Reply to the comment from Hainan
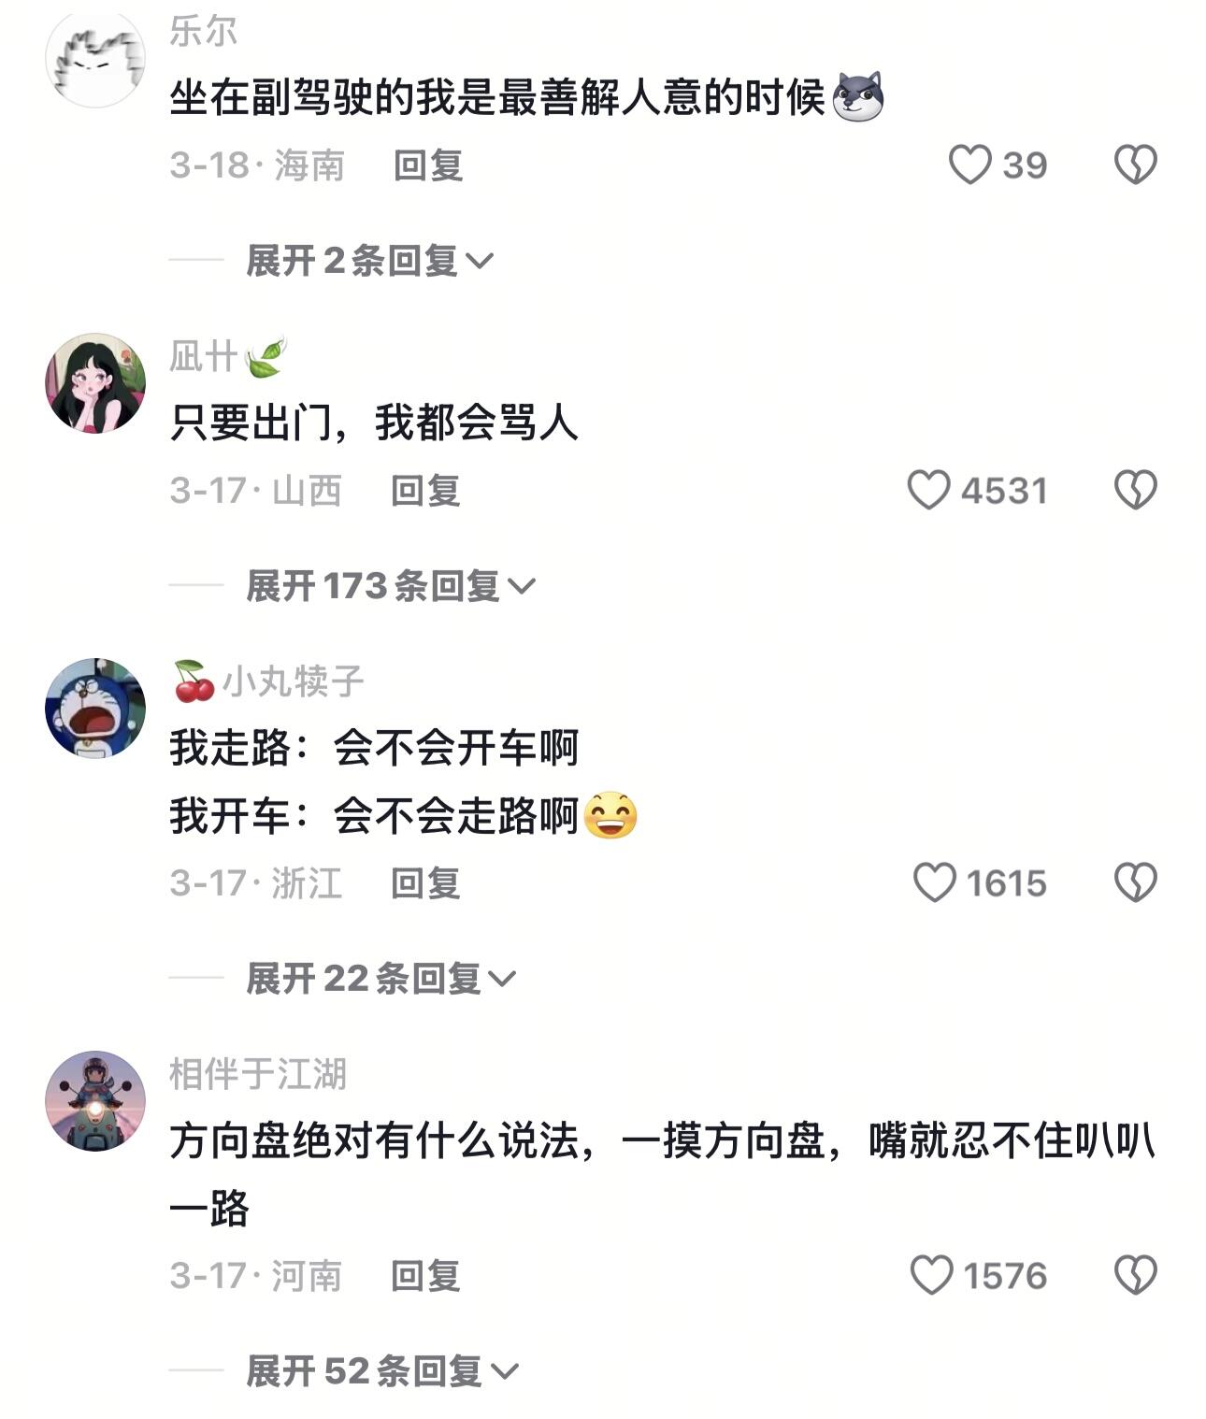The width and height of the screenshot is (1206, 1419). [x=428, y=165]
